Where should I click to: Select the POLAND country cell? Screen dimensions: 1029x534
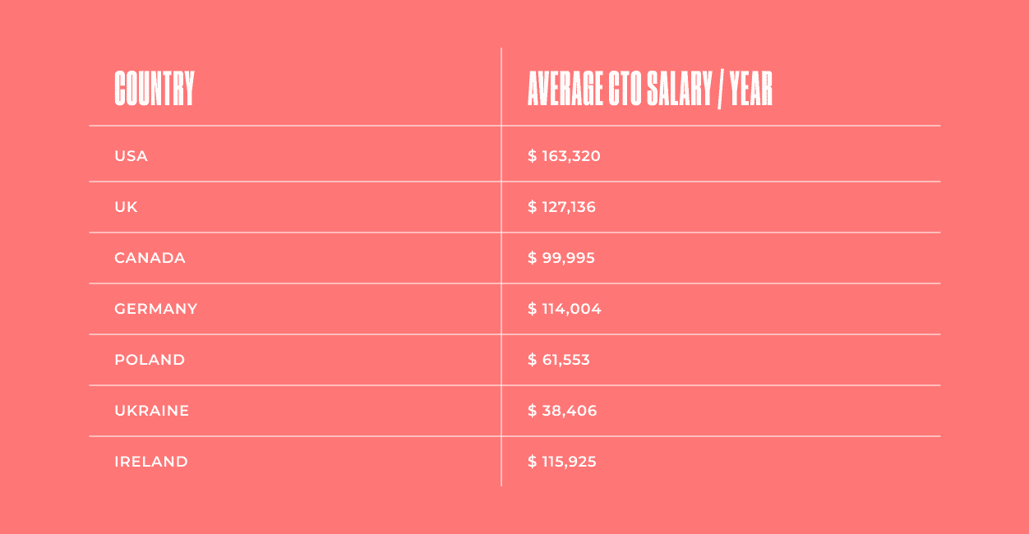[150, 360]
